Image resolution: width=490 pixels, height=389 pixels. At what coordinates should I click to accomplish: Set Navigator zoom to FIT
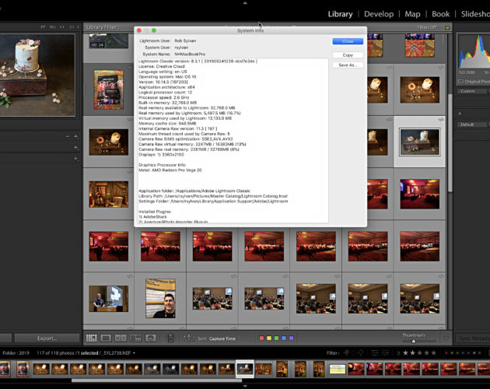pyautogui.click(x=43, y=27)
